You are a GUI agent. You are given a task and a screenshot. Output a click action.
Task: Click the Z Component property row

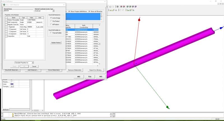[x=24, y=34]
